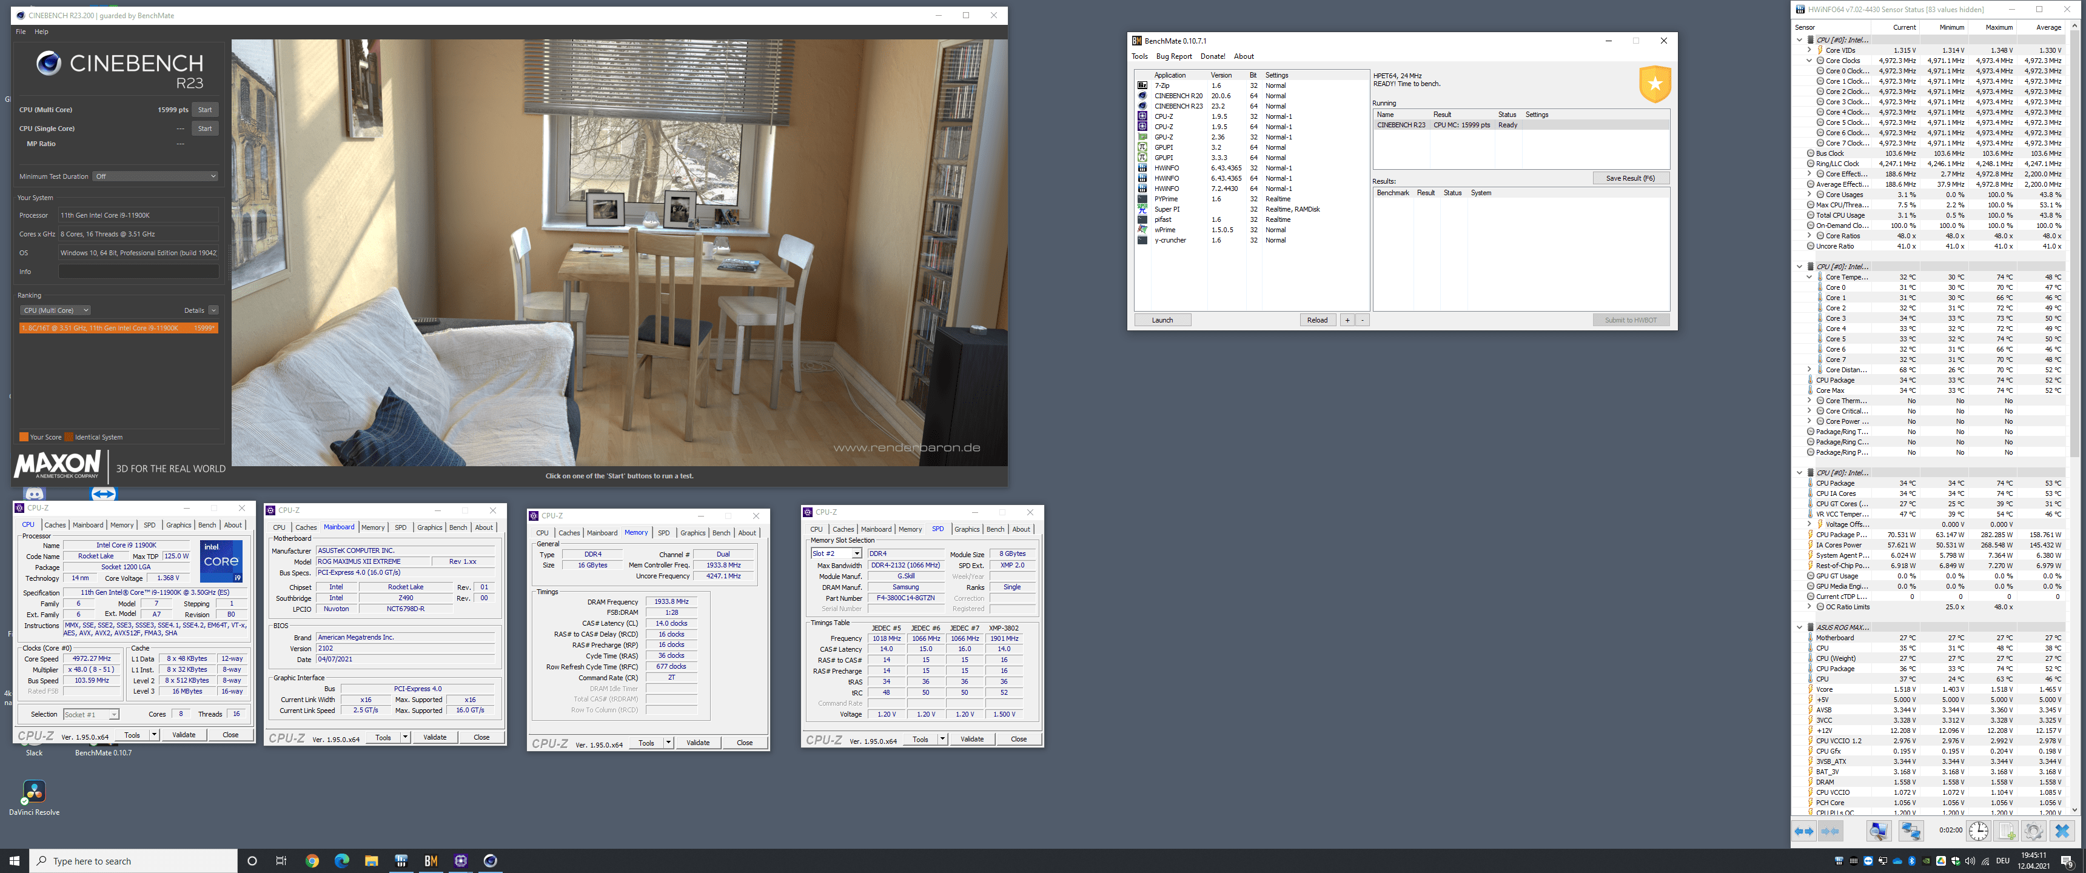Open File menu in Cinebench
Viewport: 2086px width, 873px height.
[x=20, y=32]
